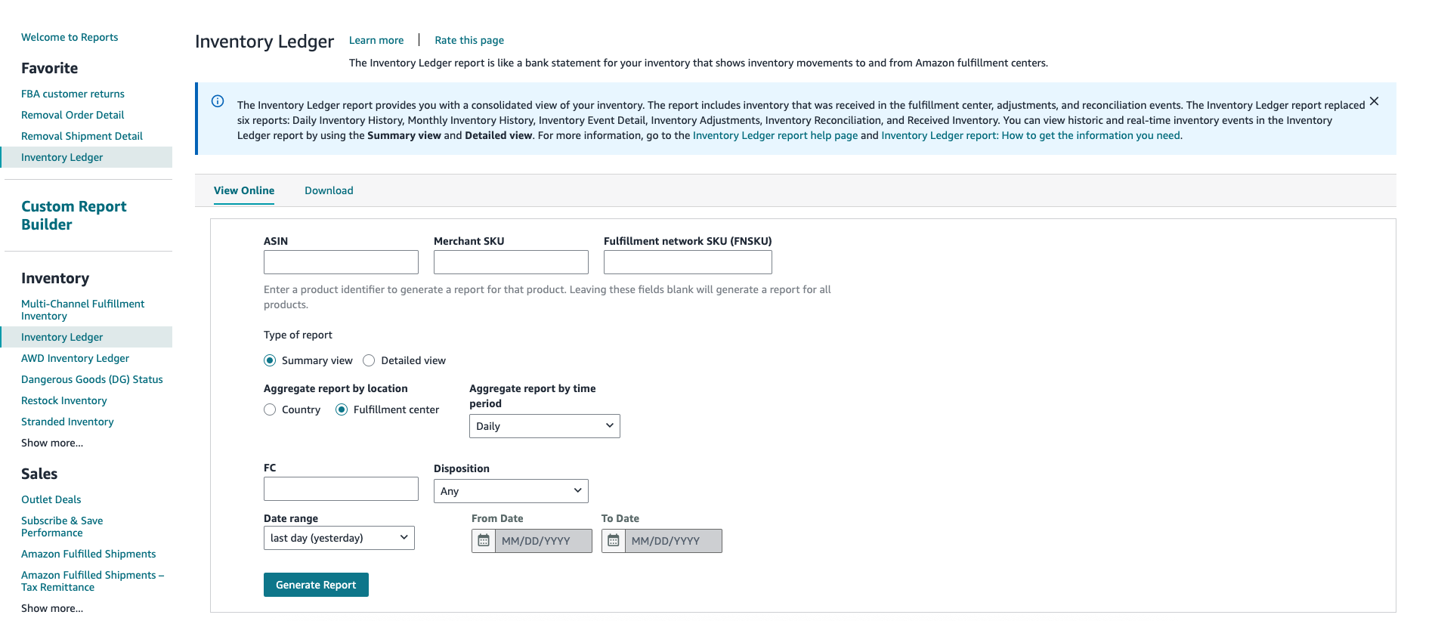Open the Daily time period dropdown
Viewport: 1435px width, 621px height.
(x=545, y=426)
